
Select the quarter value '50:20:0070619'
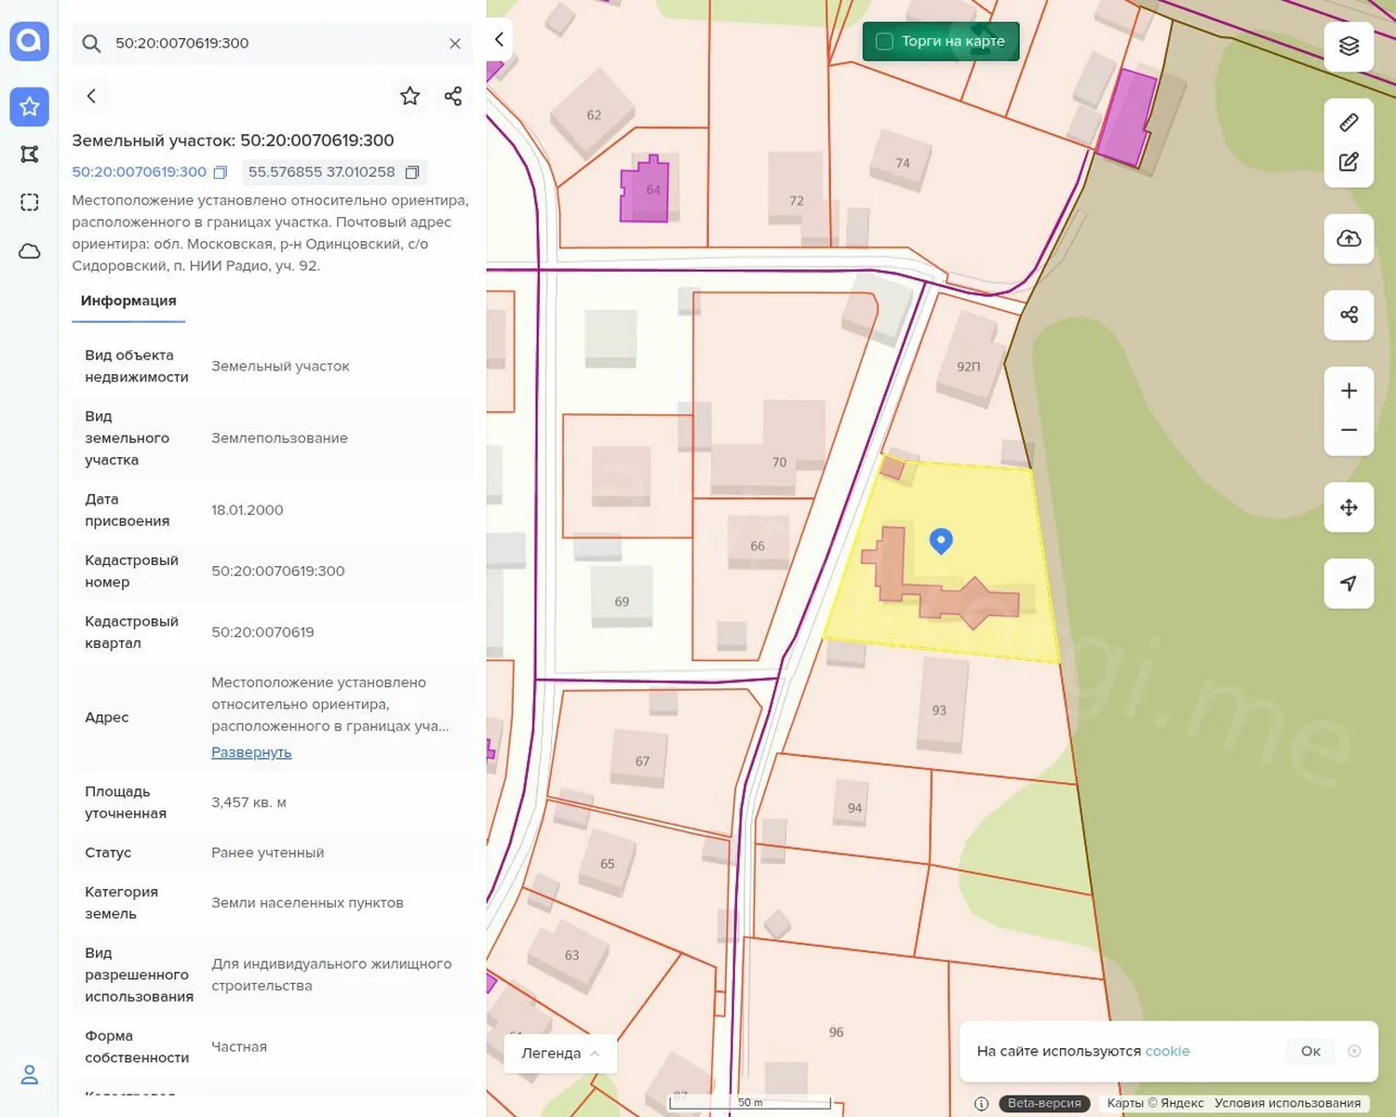262,632
